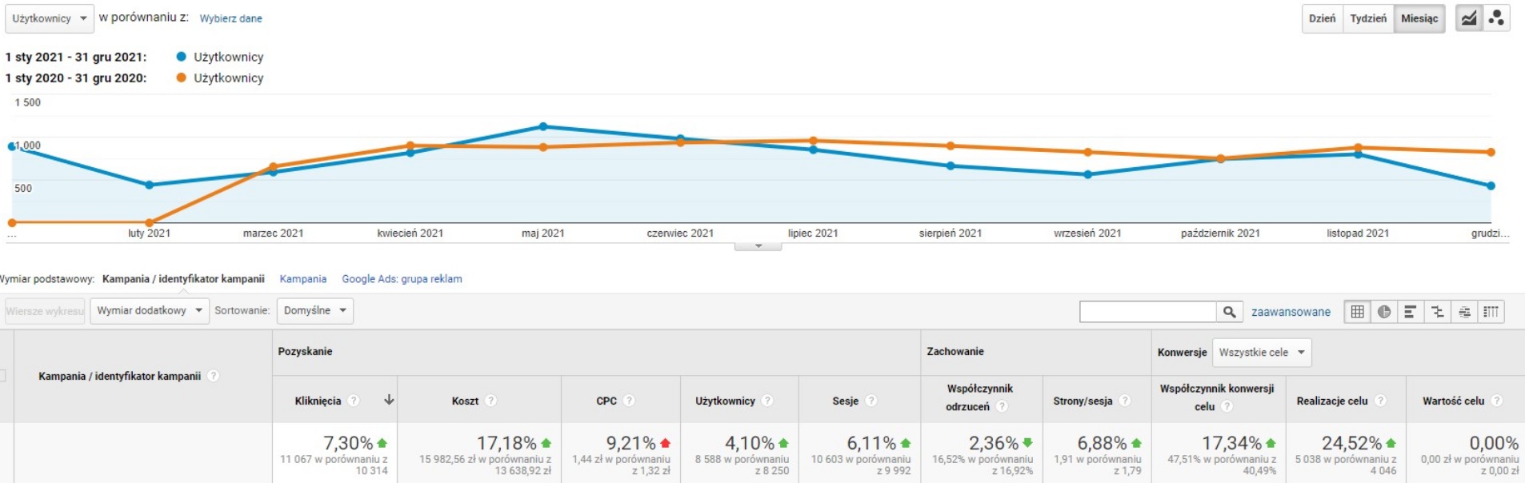Click the 24,52% Realizacje celu change value

coord(1351,443)
